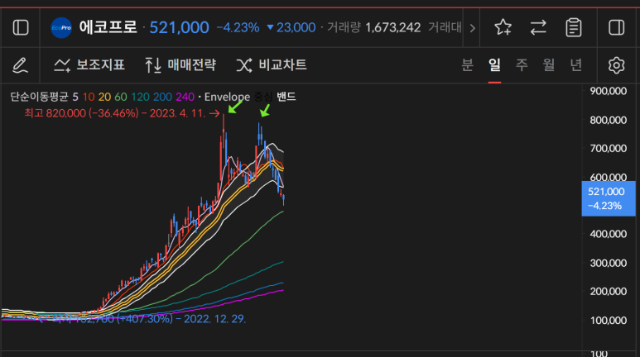Click the 거래량 1,673,242 volume value
This screenshot has width=640, height=357.
point(374,28)
